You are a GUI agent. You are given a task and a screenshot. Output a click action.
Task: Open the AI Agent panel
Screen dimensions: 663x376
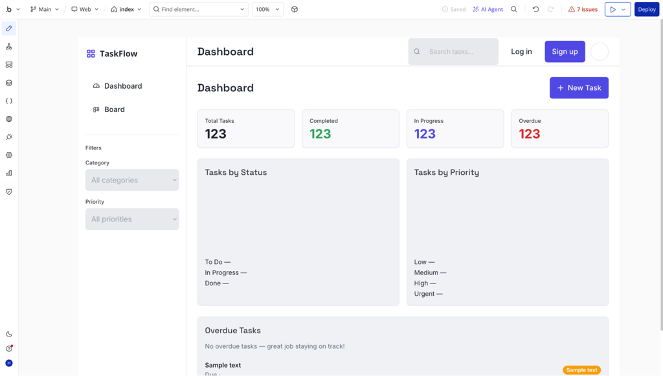(488, 9)
